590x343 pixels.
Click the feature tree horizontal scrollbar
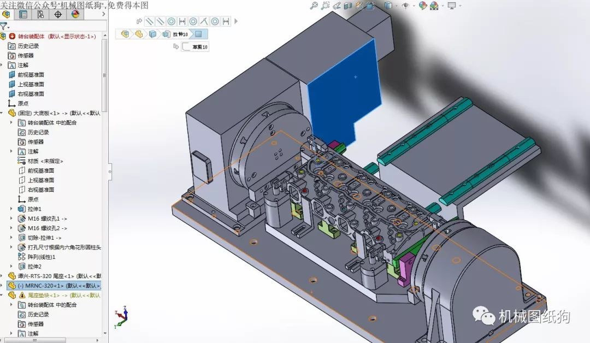tap(34, 340)
